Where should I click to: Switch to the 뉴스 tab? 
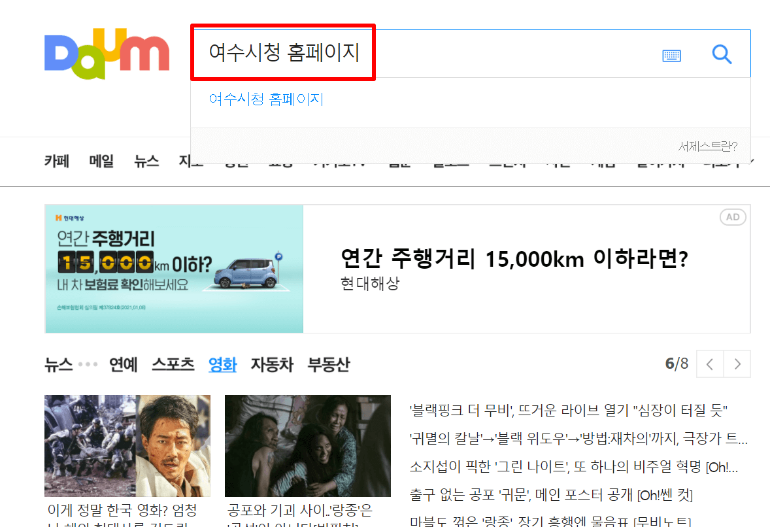tap(58, 364)
